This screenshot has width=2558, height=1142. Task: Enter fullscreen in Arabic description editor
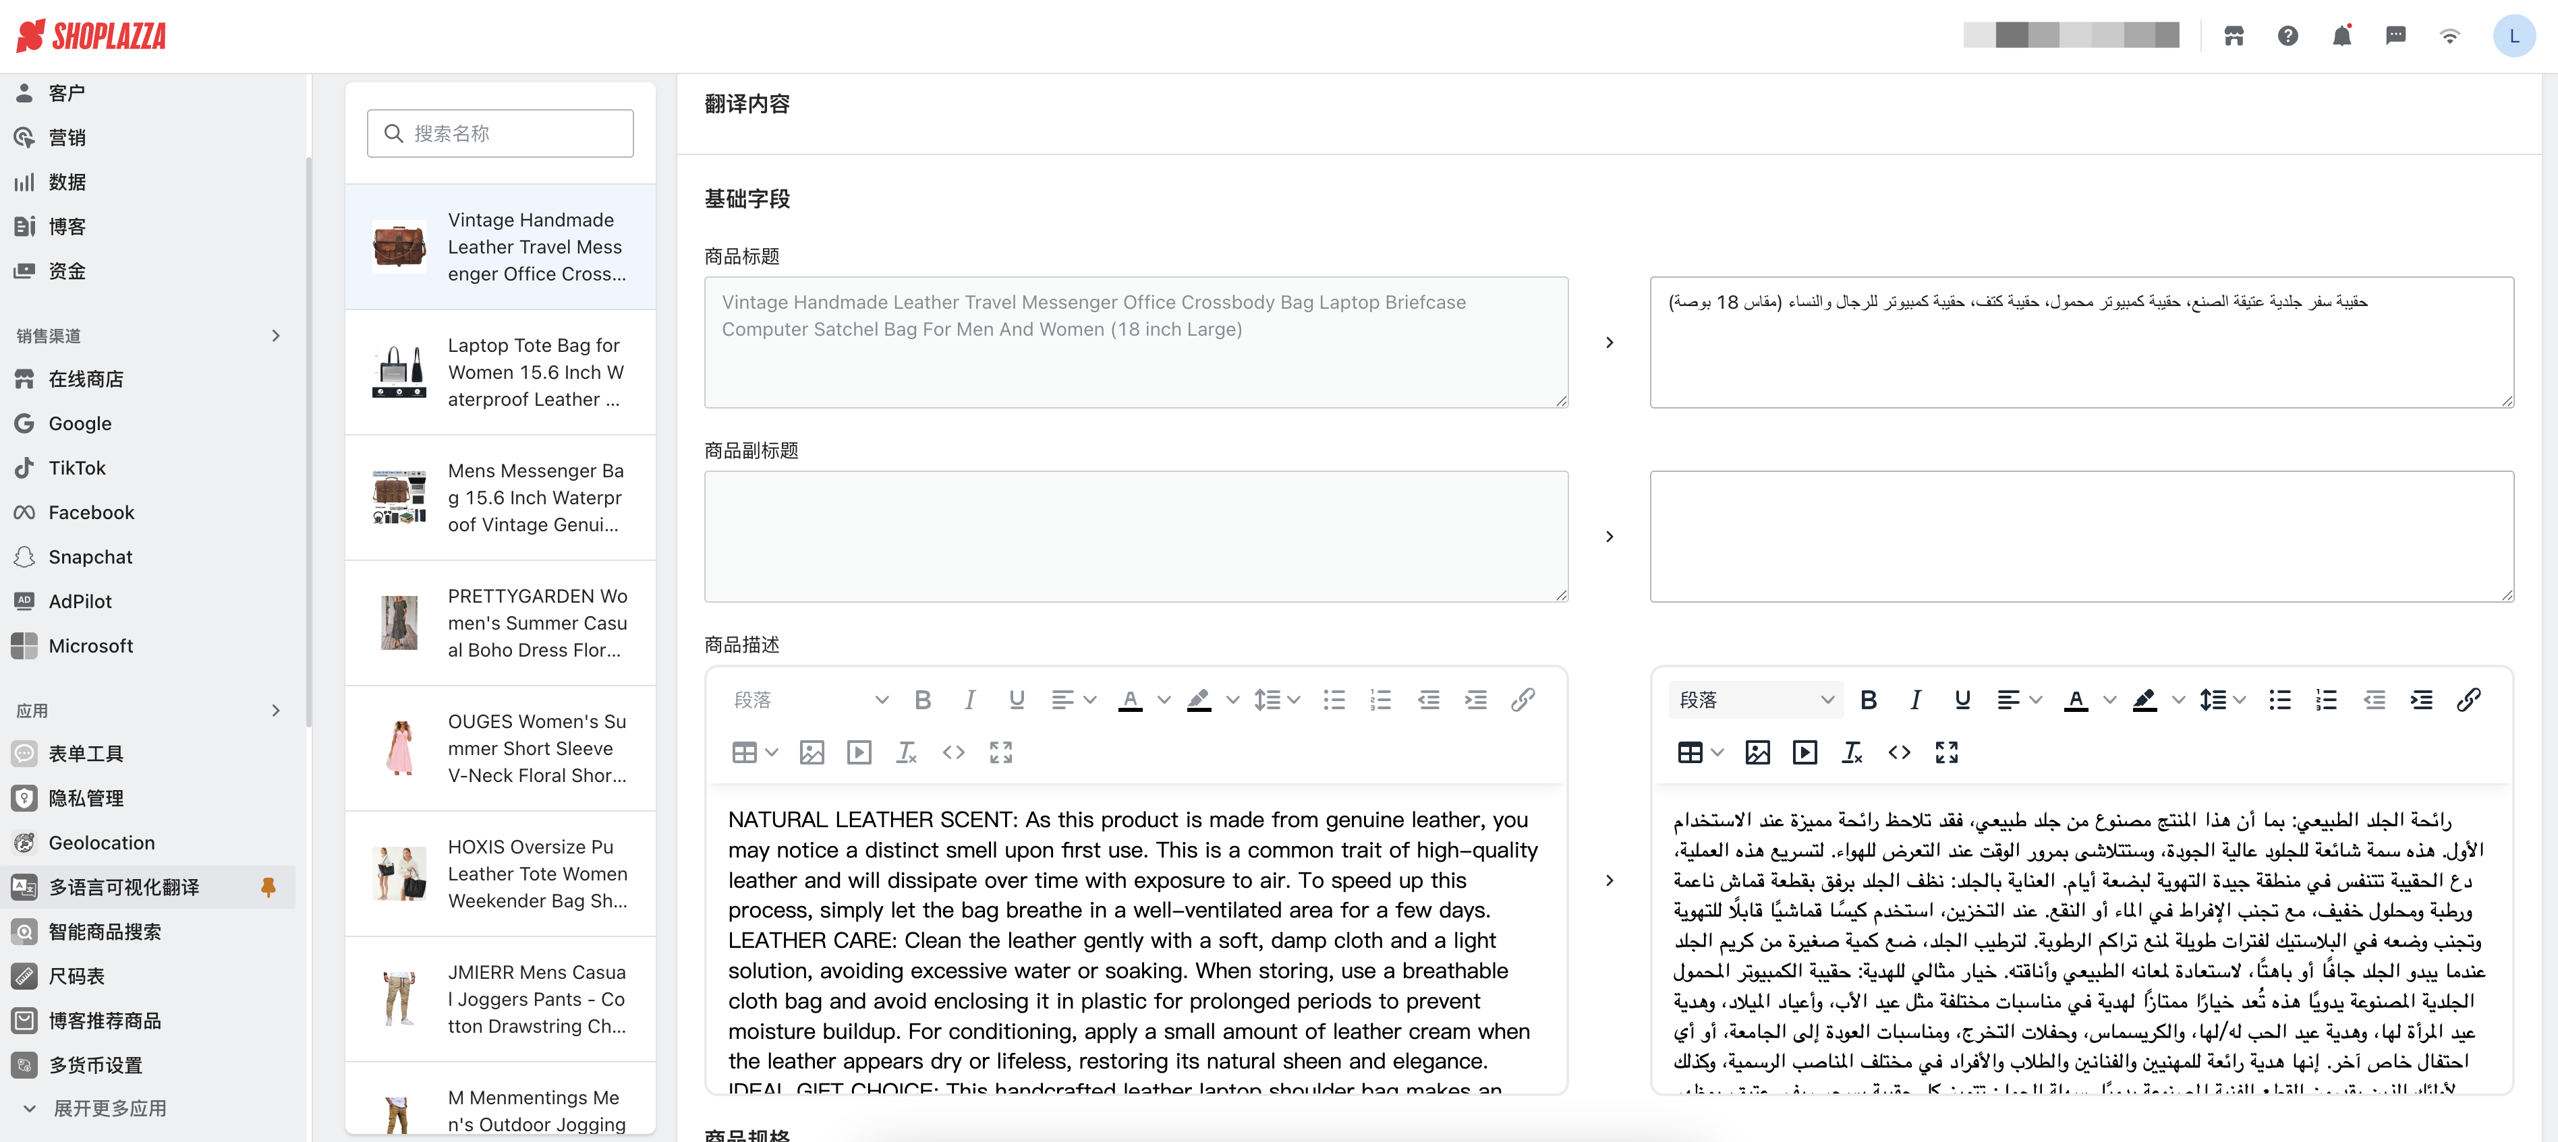click(x=1946, y=752)
